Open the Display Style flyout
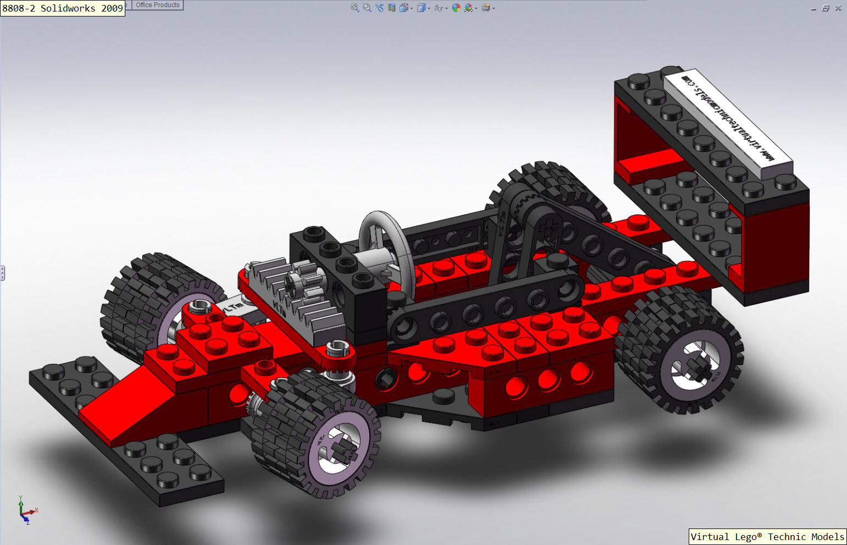 click(x=423, y=8)
